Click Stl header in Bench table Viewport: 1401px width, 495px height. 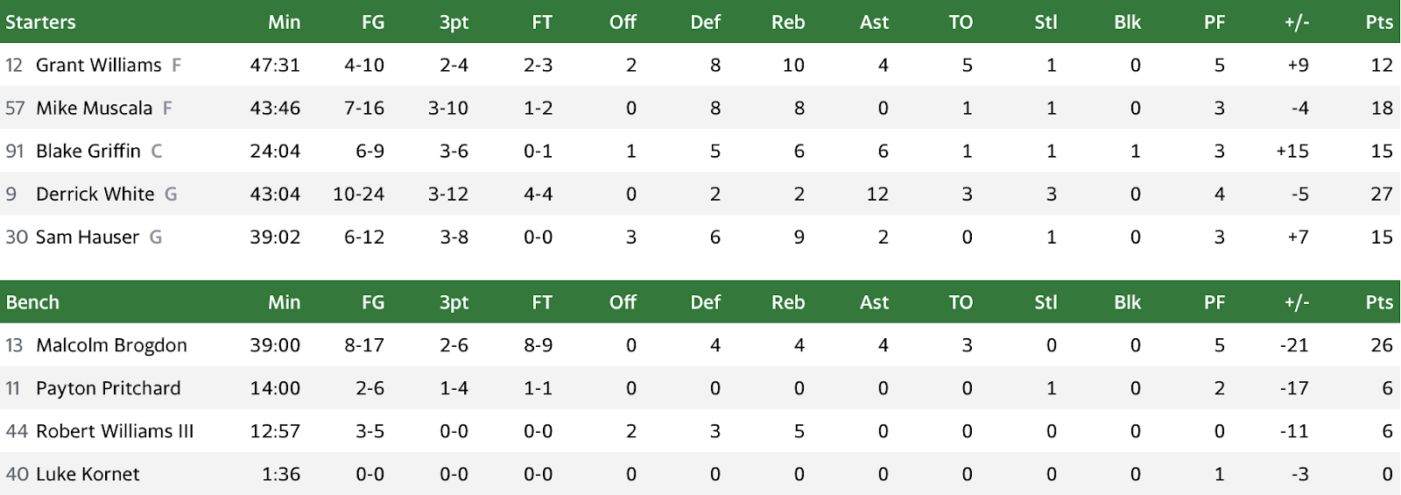1045,302
